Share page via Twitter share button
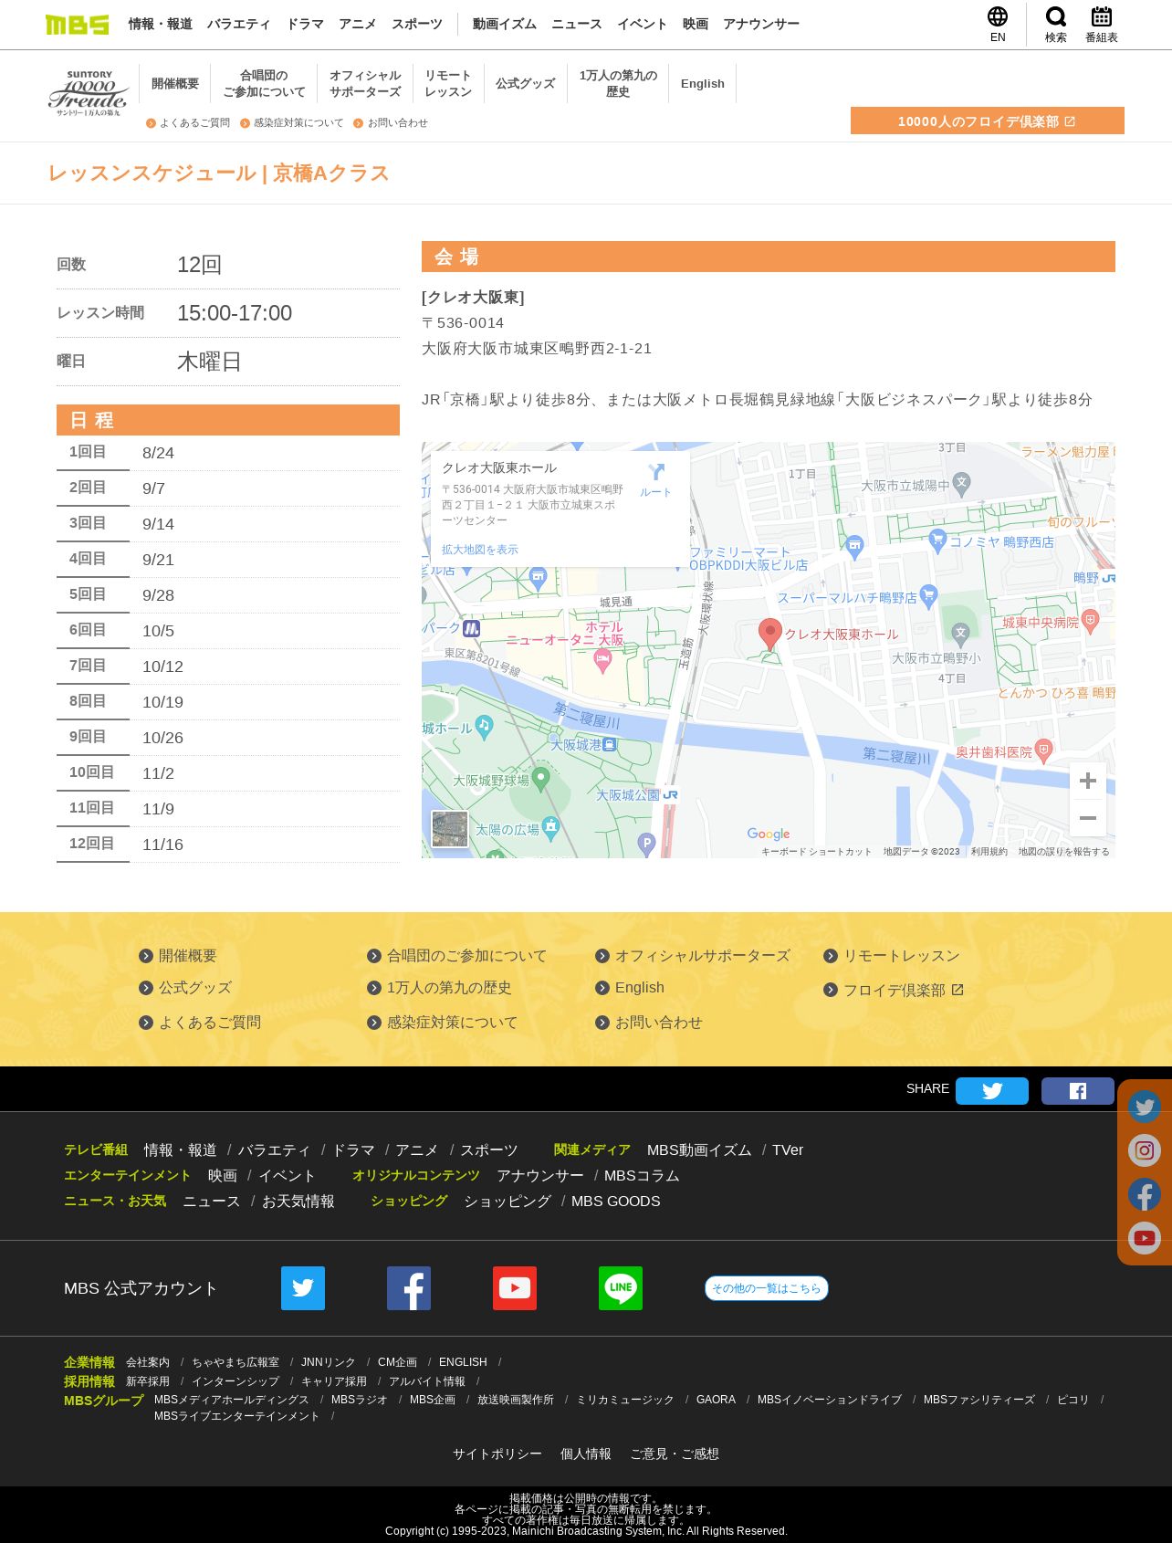The image size is (1172, 1543). click(x=992, y=1091)
